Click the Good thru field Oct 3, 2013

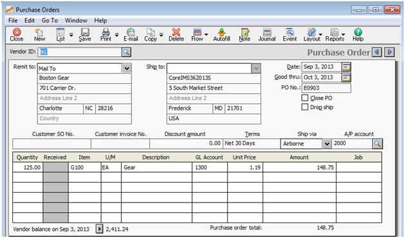coord(322,77)
